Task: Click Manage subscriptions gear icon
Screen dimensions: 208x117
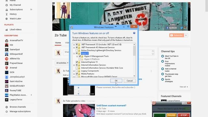Action: pyautogui.click(x=6, y=111)
